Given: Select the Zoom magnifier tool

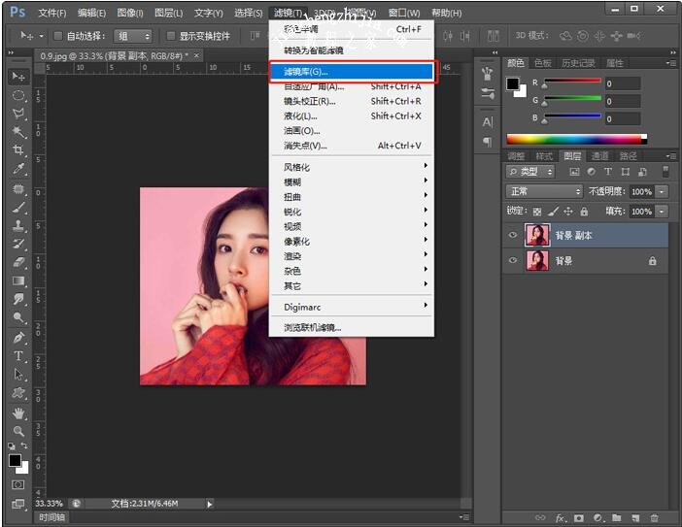Looking at the screenshot, I should pos(18,431).
